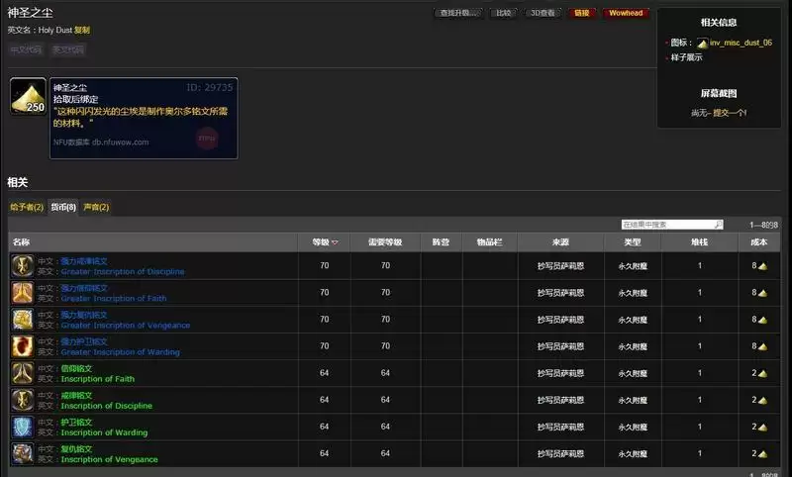Click the Greater Inscription of Vengeance icon
The image size is (792, 477).
23,320
